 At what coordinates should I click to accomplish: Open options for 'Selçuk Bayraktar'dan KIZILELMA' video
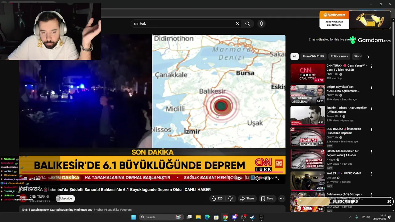tap(372, 88)
